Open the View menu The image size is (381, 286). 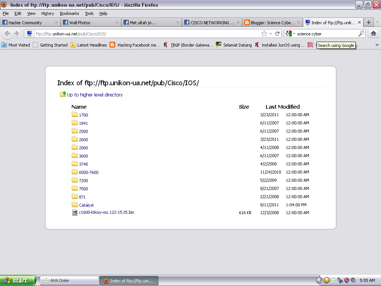click(x=31, y=13)
